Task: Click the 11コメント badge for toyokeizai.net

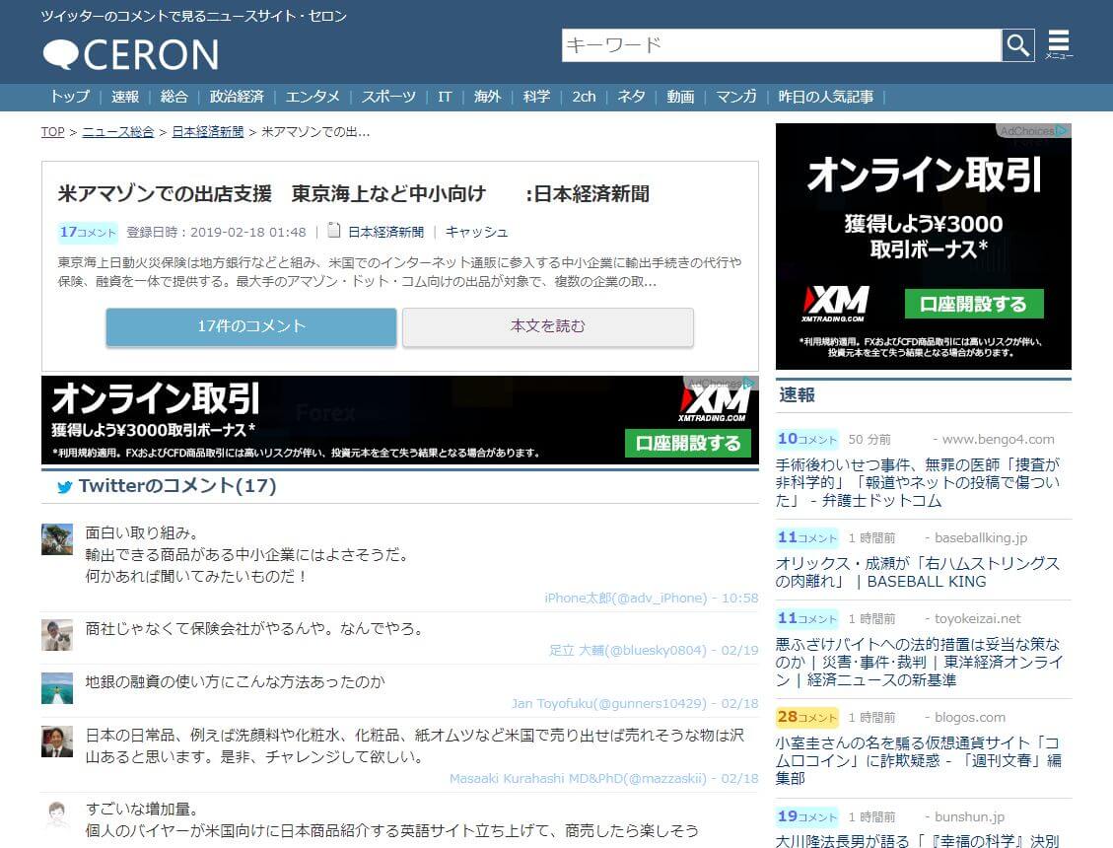Action: point(807,618)
